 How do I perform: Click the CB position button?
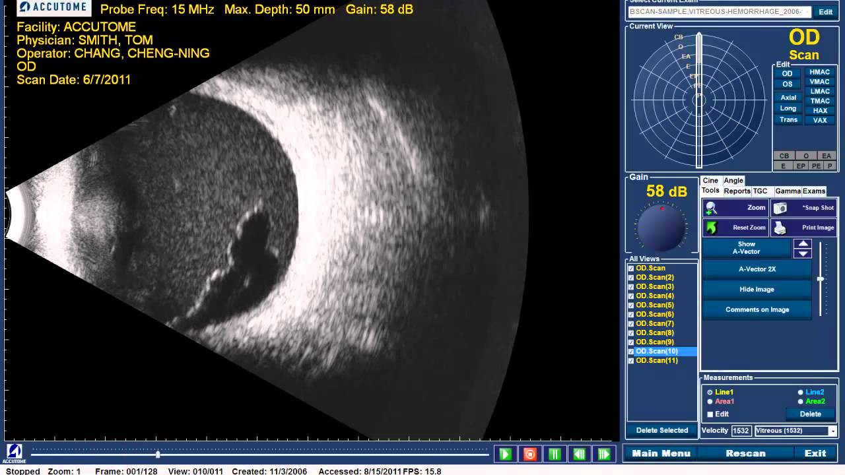coord(784,156)
